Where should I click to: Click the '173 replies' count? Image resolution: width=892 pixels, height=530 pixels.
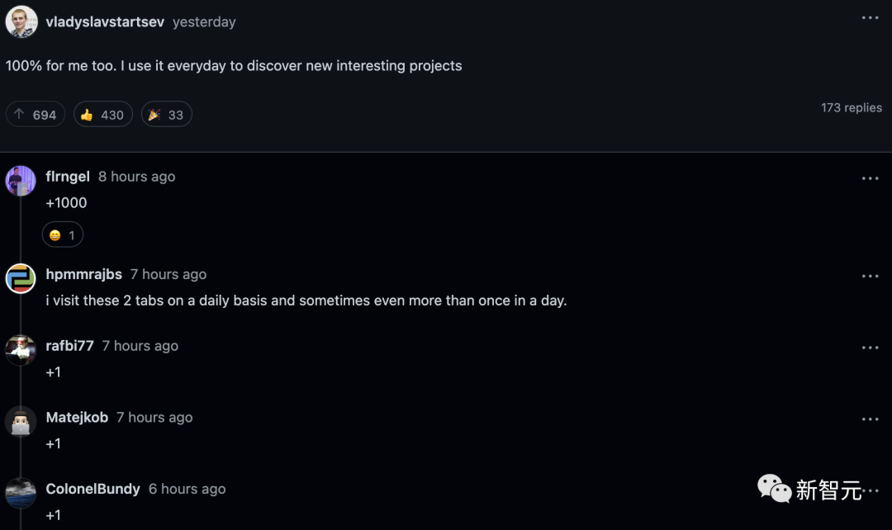pyautogui.click(x=851, y=108)
